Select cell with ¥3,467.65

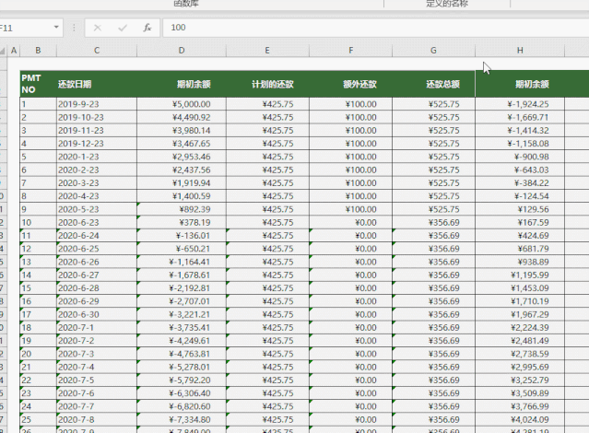click(182, 144)
